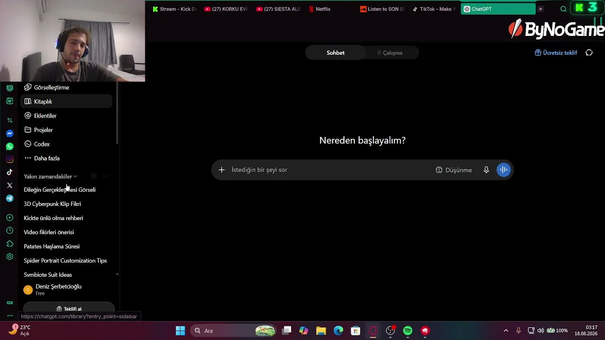Start ChatGPT voice mode button

pos(504,170)
